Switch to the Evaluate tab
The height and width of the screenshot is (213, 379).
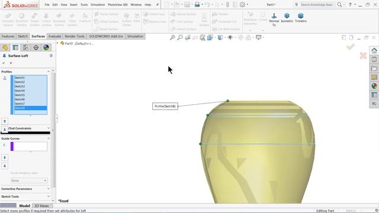point(54,36)
